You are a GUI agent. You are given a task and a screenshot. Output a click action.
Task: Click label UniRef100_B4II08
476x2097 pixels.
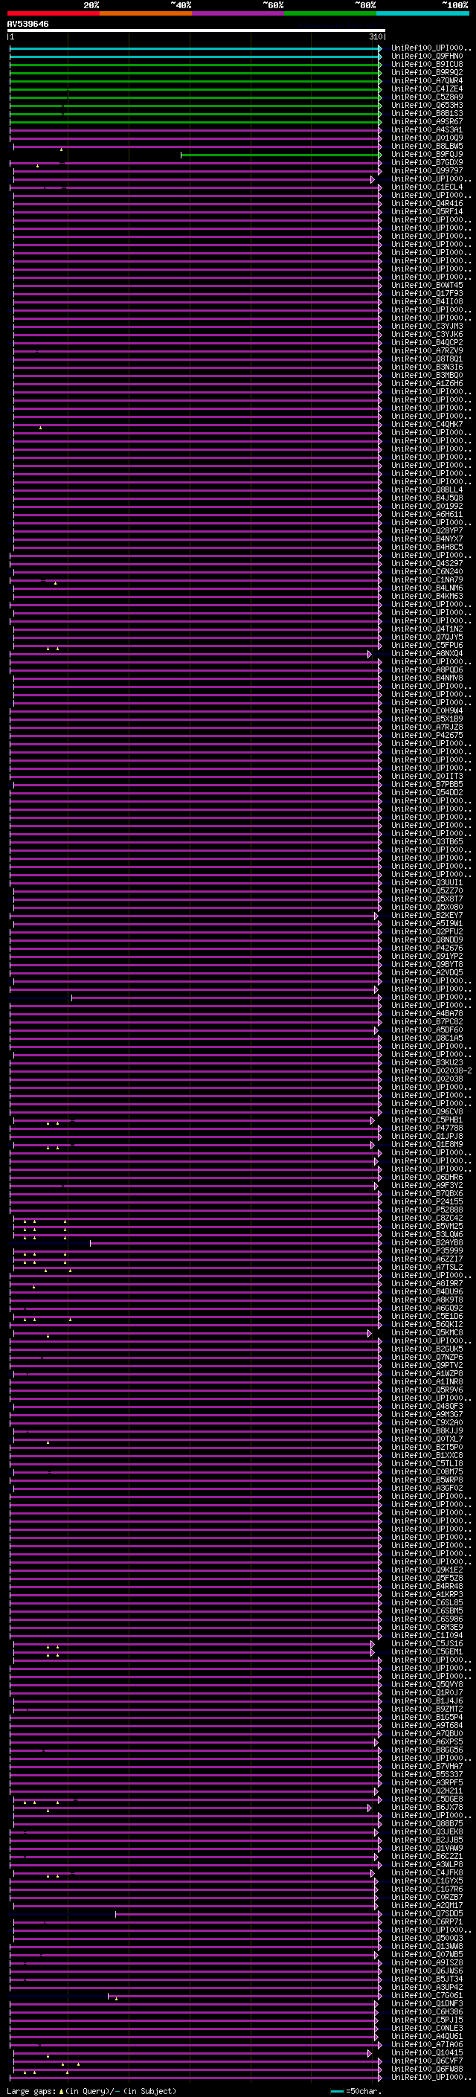[x=427, y=301]
